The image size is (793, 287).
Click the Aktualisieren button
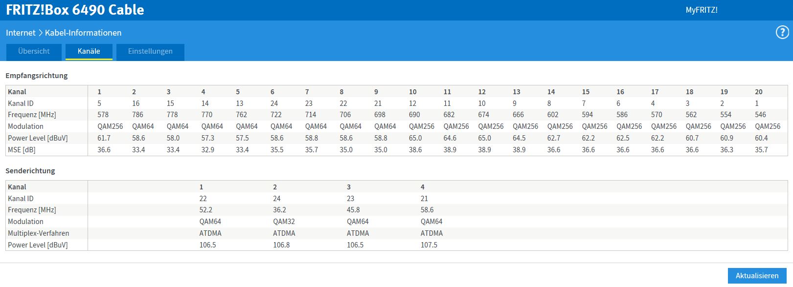(x=757, y=275)
